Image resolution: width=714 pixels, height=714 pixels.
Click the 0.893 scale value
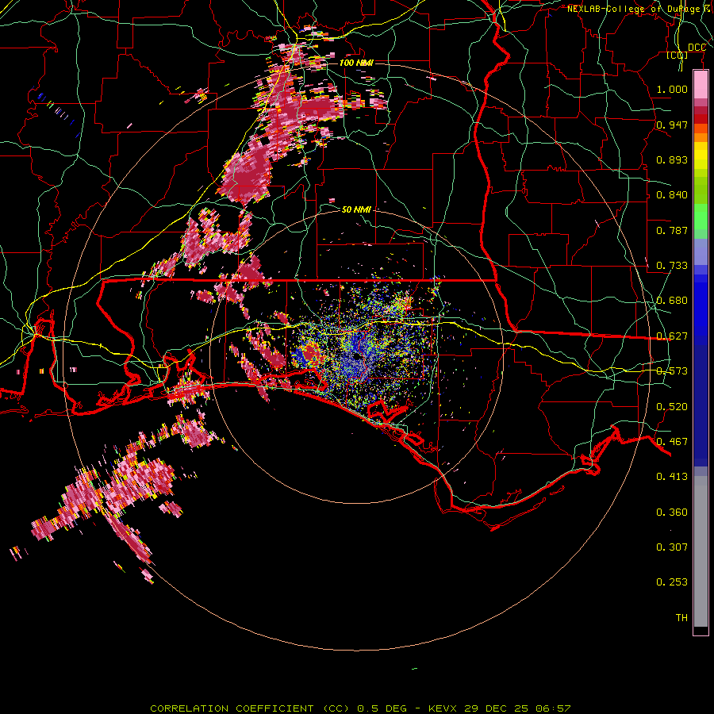point(672,159)
